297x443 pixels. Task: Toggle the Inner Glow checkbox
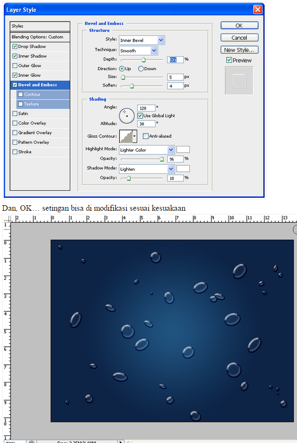click(15, 75)
